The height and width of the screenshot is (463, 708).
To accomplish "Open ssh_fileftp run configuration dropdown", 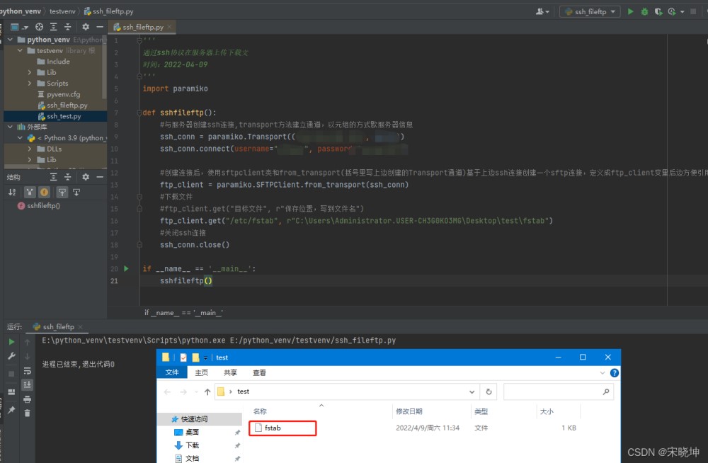I will click(x=590, y=11).
